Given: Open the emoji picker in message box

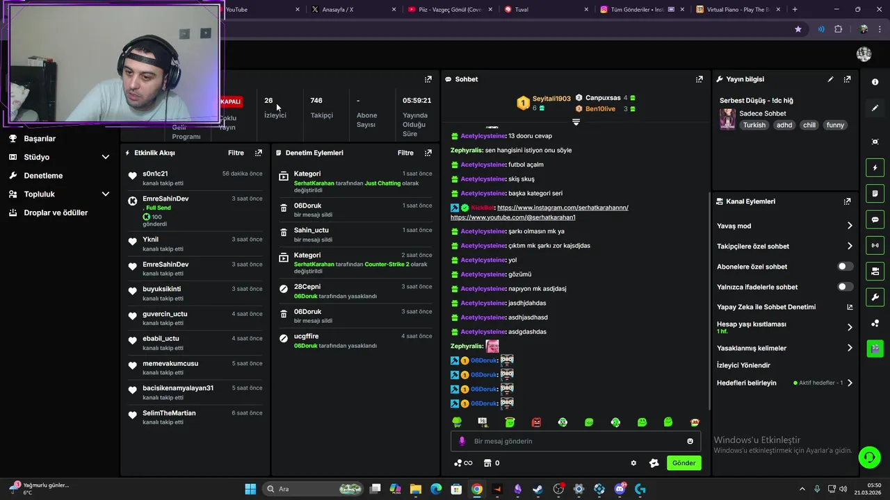Looking at the screenshot, I should [x=690, y=441].
